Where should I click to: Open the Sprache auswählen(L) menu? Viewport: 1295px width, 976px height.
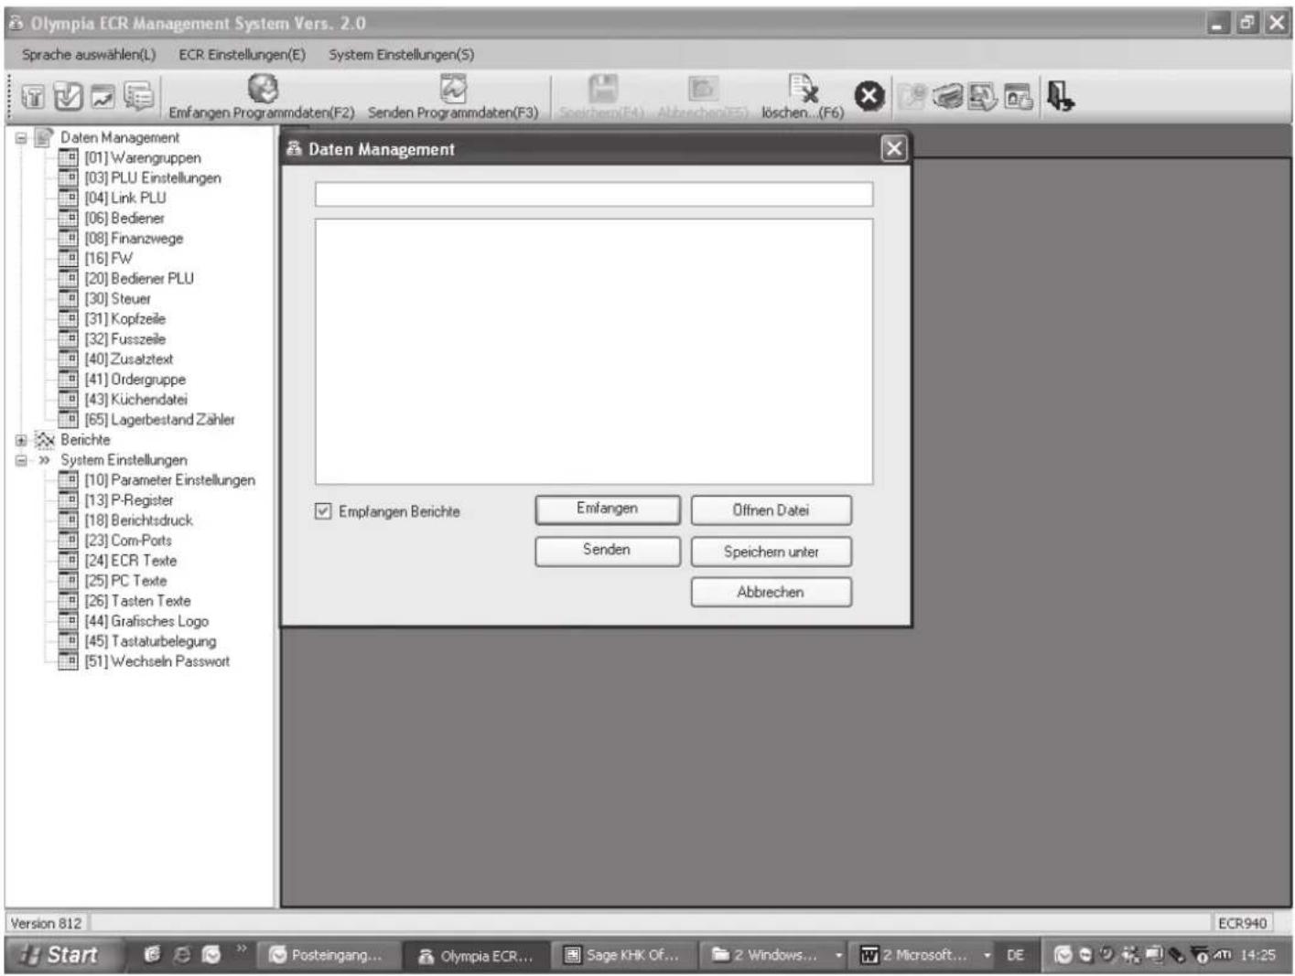click(x=89, y=54)
